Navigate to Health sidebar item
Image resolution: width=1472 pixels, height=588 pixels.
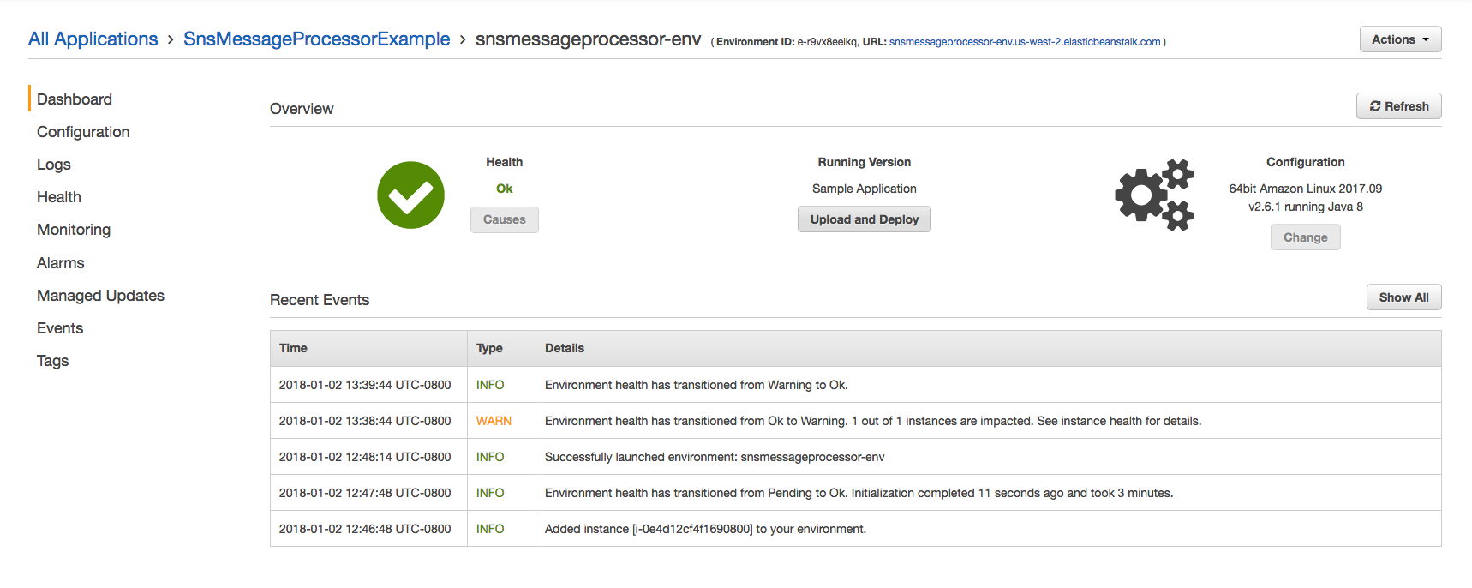(59, 197)
